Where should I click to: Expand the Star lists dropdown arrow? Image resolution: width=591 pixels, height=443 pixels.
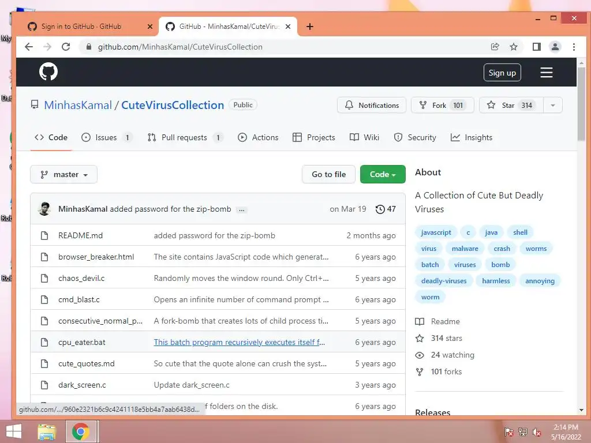(x=552, y=105)
